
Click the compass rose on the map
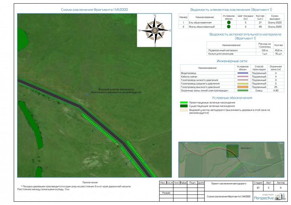pos(154,30)
